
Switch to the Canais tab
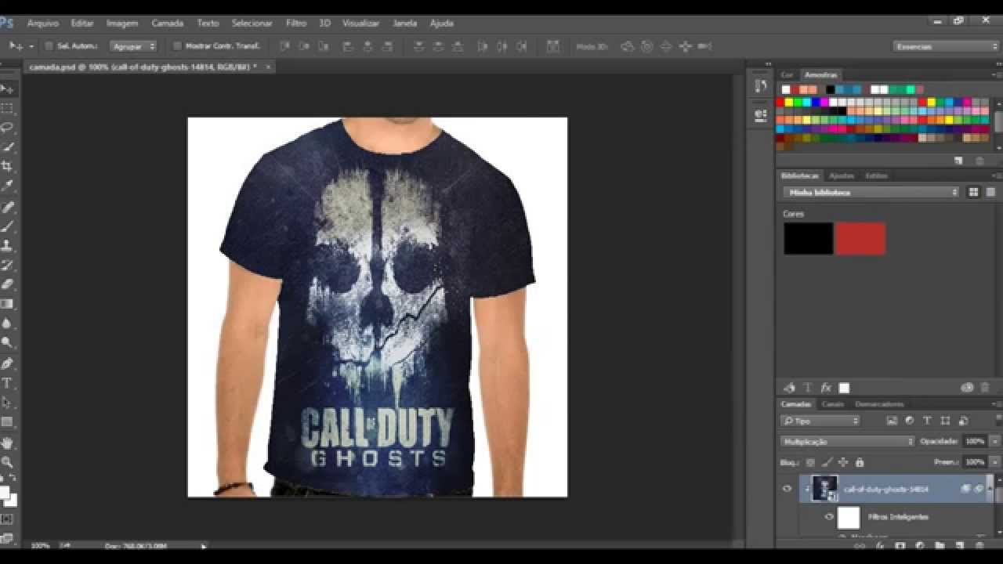coord(833,404)
